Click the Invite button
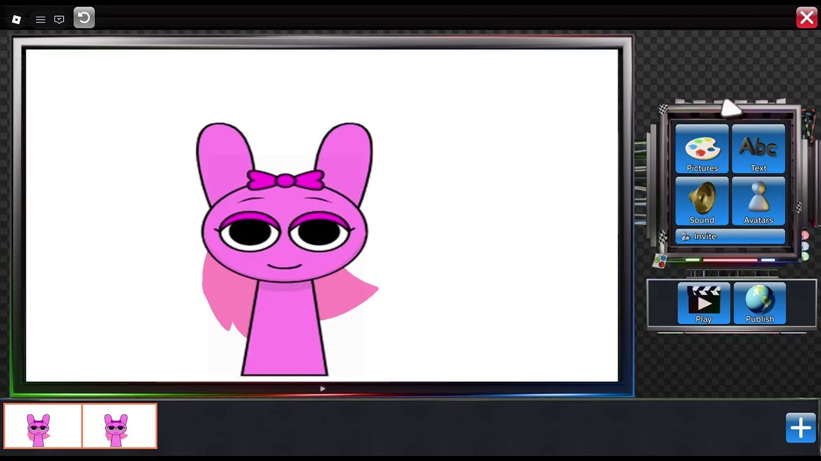Image resolution: width=821 pixels, height=461 pixels. click(731, 236)
